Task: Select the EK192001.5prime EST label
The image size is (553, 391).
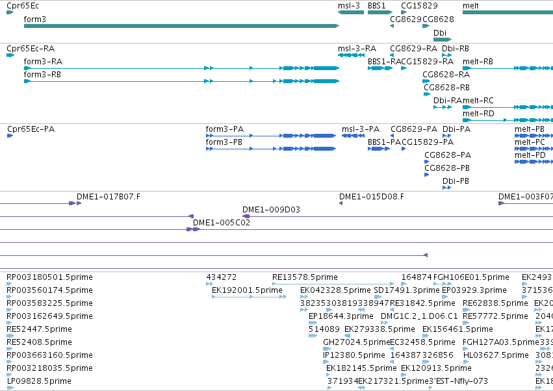Action: tap(247, 290)
